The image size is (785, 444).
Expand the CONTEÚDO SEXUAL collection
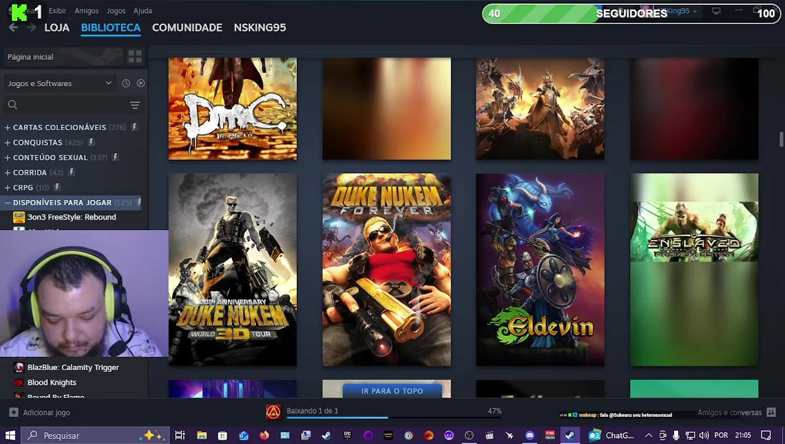tap(7, 157)
